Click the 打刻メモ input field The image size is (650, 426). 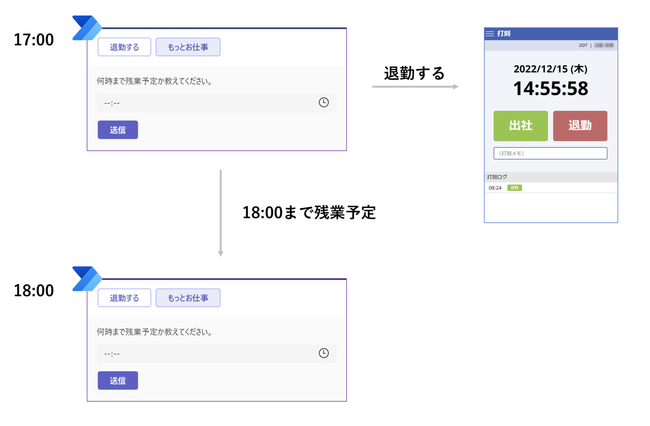click(x=550, y=153)
